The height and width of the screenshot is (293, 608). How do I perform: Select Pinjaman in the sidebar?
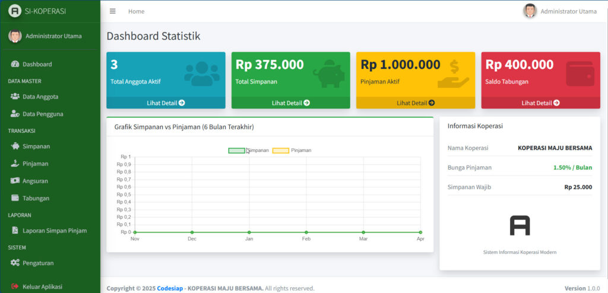[35, 163]
